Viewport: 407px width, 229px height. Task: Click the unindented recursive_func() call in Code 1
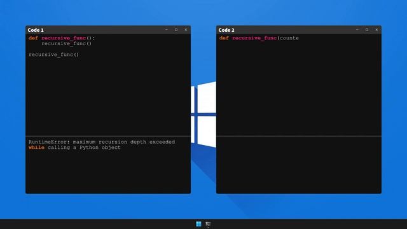(53, 55)
